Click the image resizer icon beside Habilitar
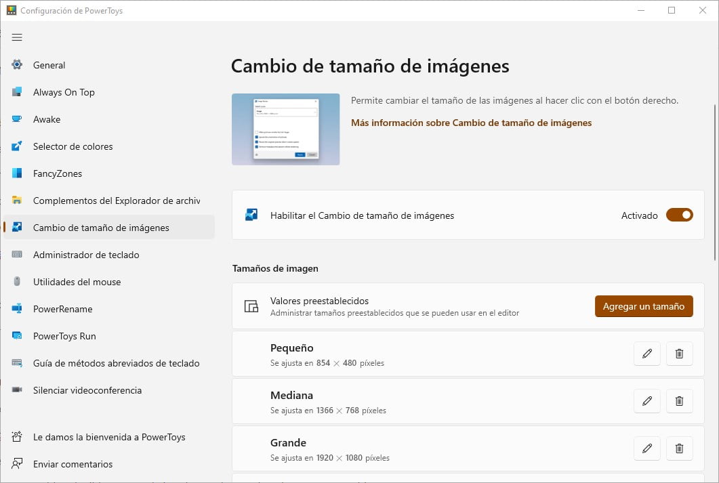The image size is (719, 483). point(251,215)
